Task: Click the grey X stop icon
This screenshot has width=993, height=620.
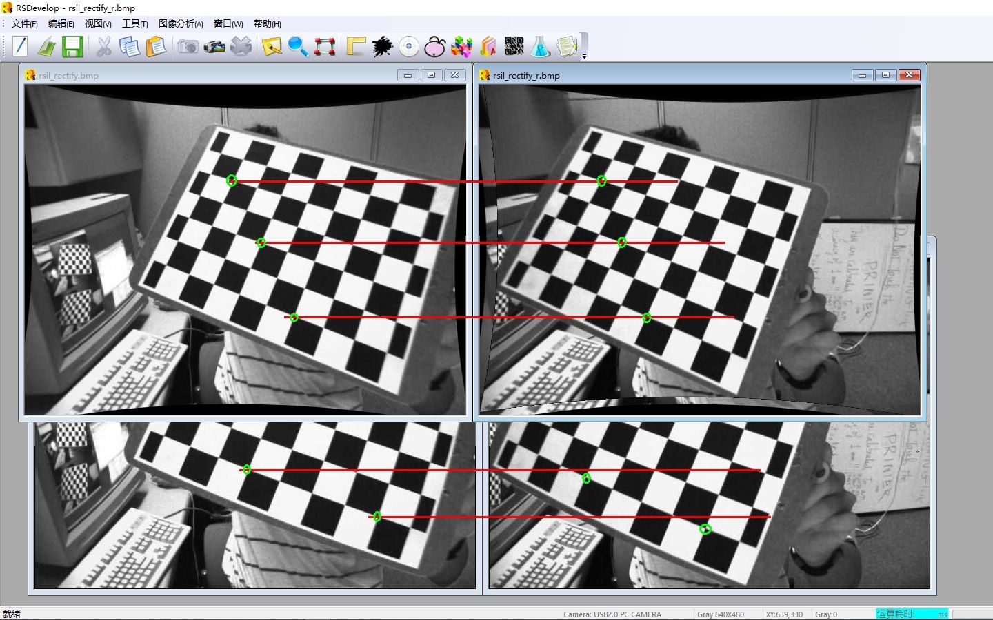Action: coord(241,46)
